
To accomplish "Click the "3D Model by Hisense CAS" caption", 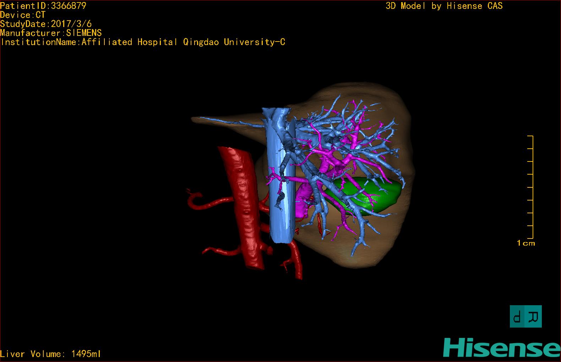I will coord(444,6).
